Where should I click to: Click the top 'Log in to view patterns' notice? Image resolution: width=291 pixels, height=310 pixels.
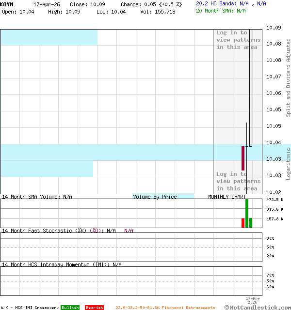[238, 40]
